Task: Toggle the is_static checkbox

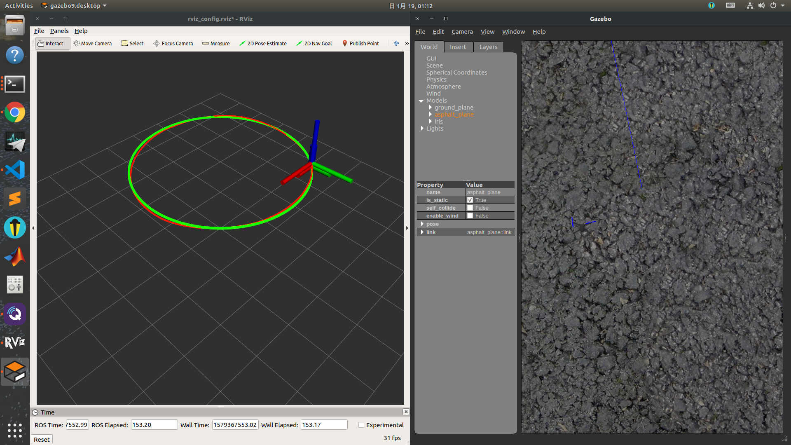Action: point(470,200)
